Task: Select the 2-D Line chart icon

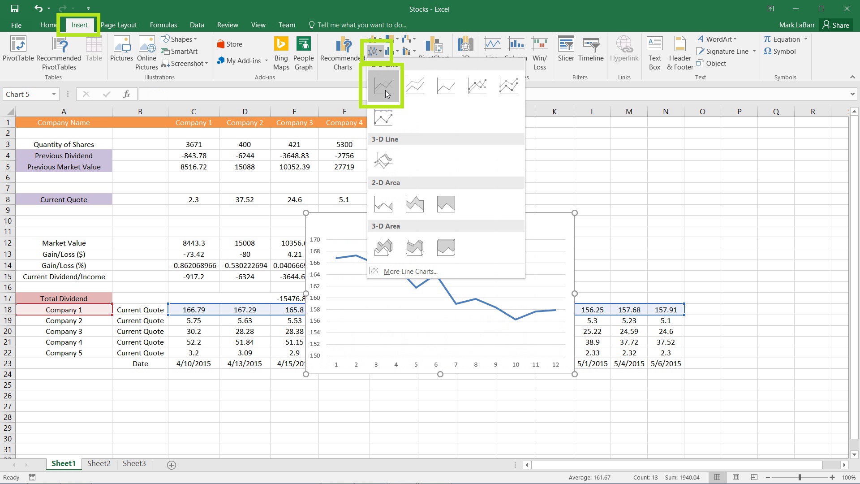Action: click(382, 86)
